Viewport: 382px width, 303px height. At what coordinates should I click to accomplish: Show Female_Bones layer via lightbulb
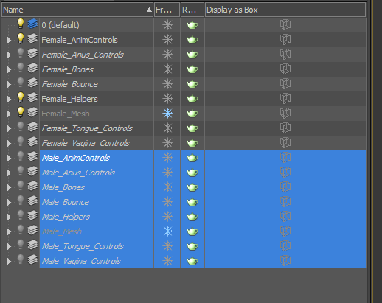(x=21, y=68)
